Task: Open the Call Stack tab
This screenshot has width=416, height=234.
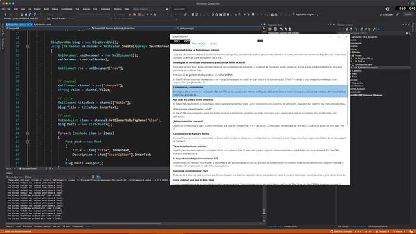Action: coord(66,227)
